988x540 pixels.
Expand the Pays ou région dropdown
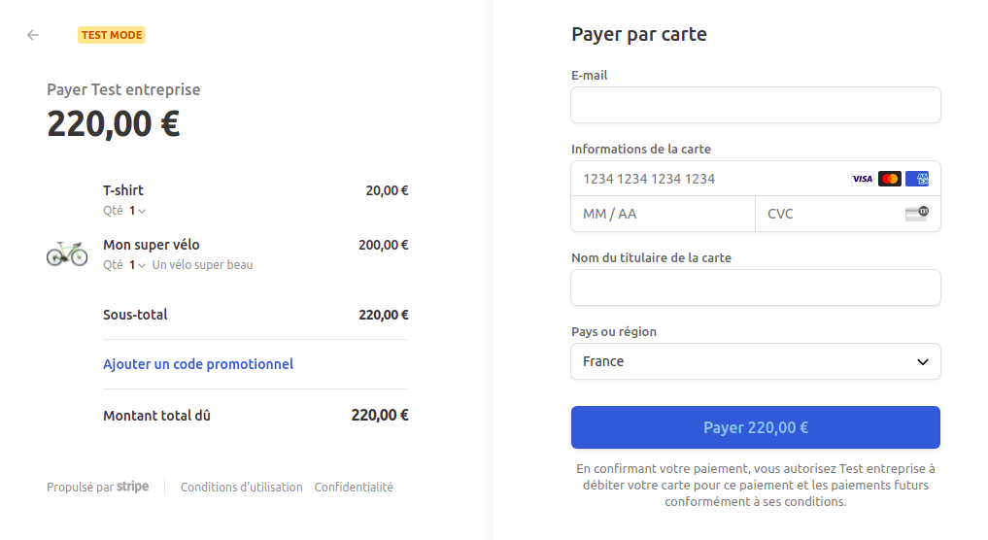tap(755, 361)
